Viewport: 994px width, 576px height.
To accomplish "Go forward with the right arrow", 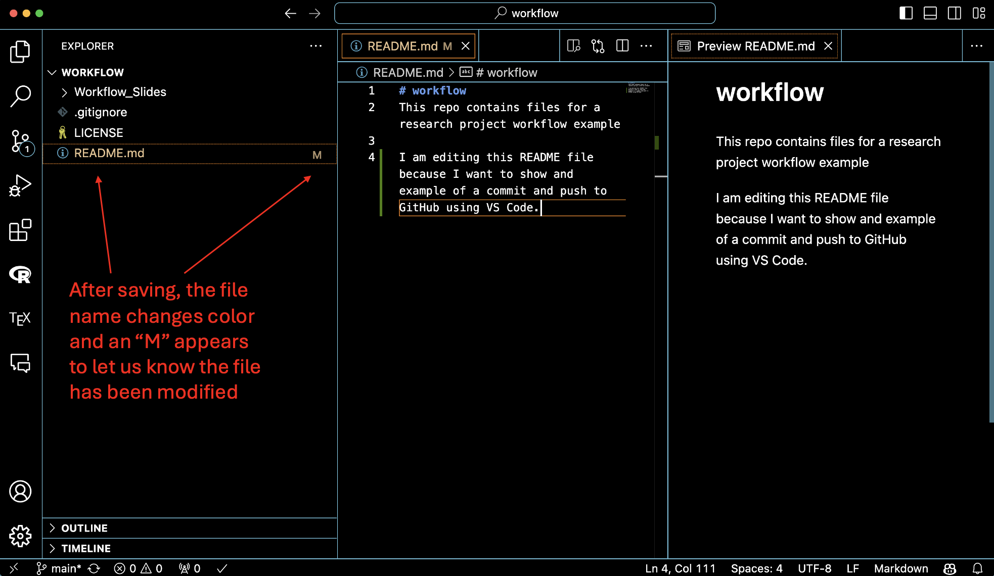I will pyautogui.click(x=314, y=13).
